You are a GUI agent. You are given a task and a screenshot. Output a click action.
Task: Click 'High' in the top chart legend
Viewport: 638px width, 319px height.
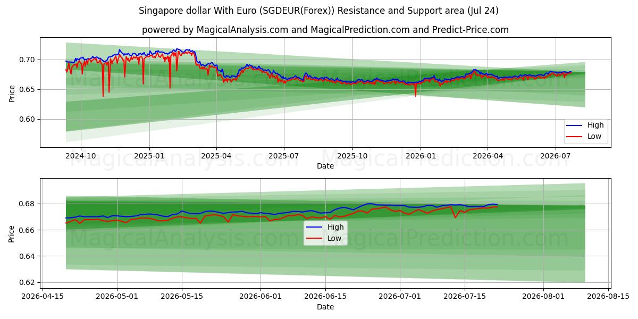coord(595,125)
